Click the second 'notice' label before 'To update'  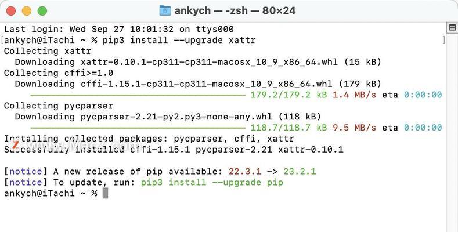click(26, 182)
